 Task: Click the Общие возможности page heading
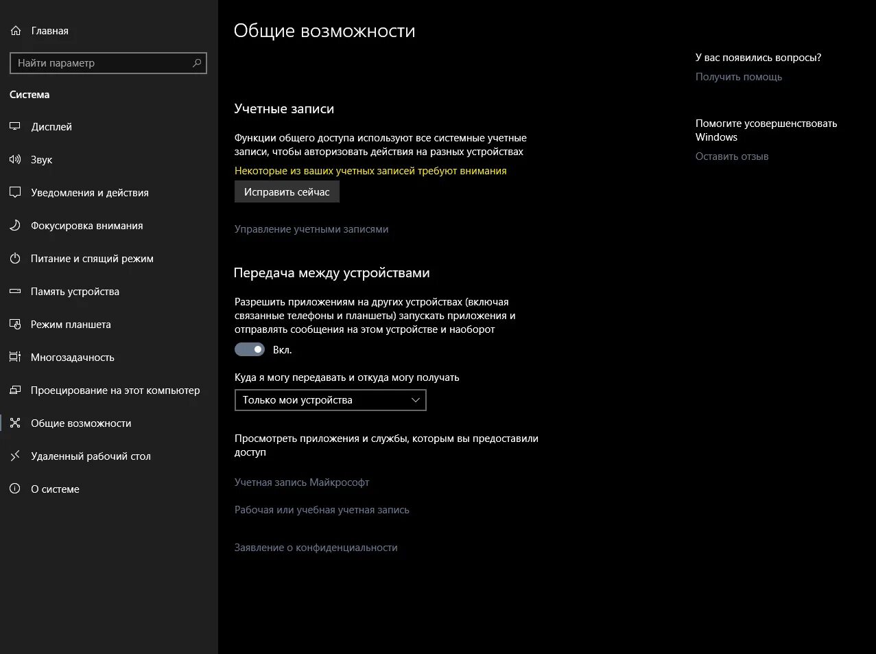pyautogui.click(x=324, y=31)
